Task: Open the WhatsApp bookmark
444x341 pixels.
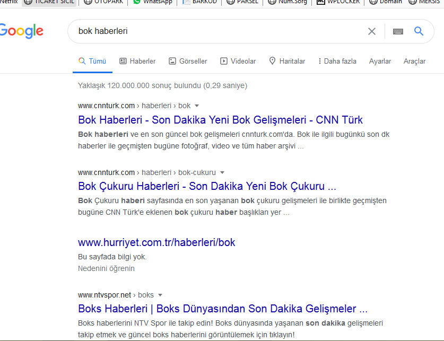Action: (153, 2)
